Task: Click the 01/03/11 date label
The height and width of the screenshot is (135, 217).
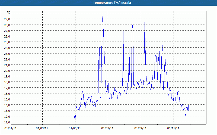Action: click(42, 129)
